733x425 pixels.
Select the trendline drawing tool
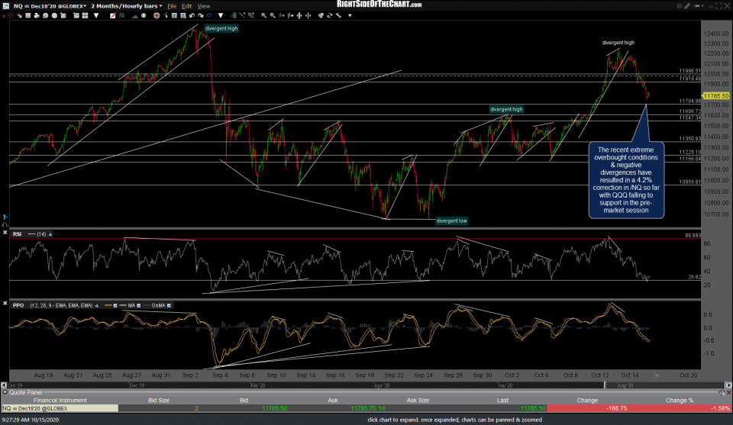click(x=243, y=15)
